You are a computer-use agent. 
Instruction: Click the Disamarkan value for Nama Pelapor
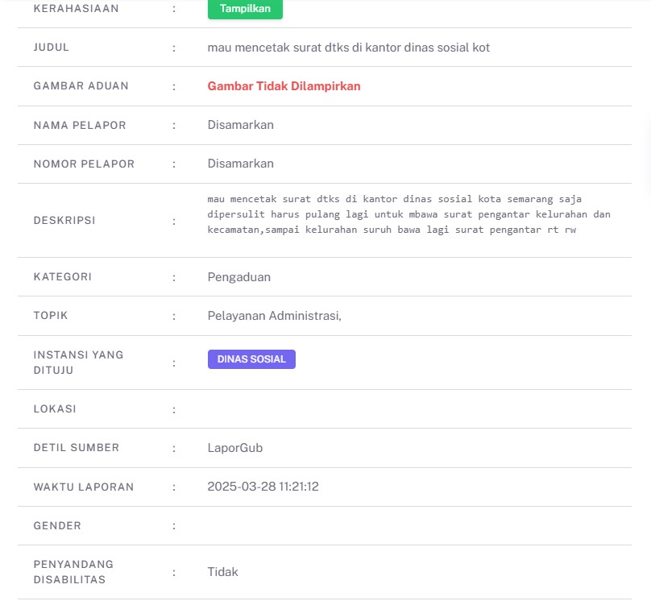pyautogui.click(x=240, y=125)
